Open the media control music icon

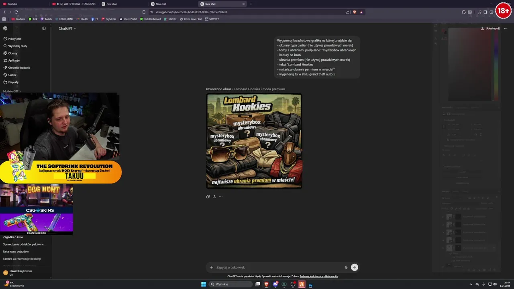[x=479, y=12]
